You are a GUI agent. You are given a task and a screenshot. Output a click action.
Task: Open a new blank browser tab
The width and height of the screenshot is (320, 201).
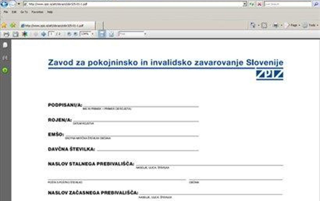click(99, 26)
